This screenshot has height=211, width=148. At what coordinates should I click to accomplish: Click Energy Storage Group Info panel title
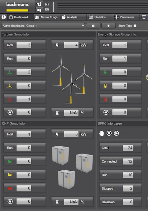[117, 35]
